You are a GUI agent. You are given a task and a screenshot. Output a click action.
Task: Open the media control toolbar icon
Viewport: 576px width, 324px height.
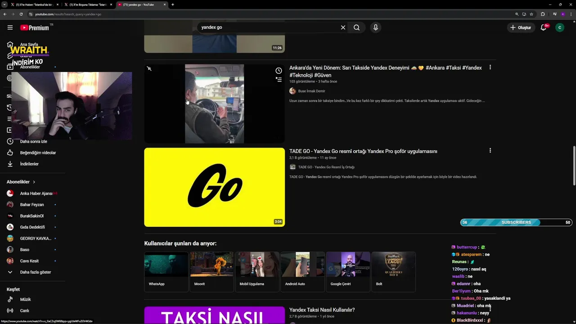click(555, 14)
